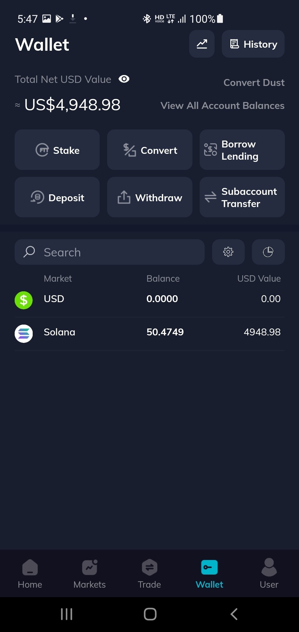Viewport: 299px width, 632px height.
Task: Tap the Deposit button
Action: (57, 197)
